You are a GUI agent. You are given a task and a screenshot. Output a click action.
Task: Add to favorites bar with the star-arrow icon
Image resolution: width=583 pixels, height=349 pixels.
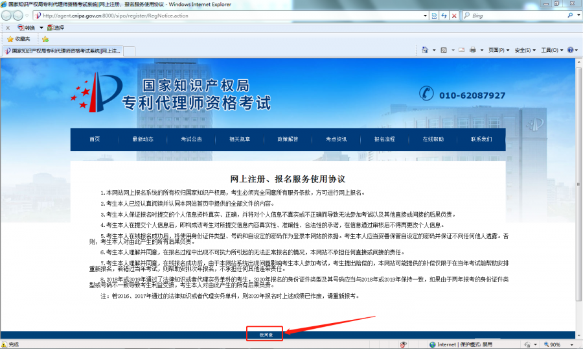(45, 39)
